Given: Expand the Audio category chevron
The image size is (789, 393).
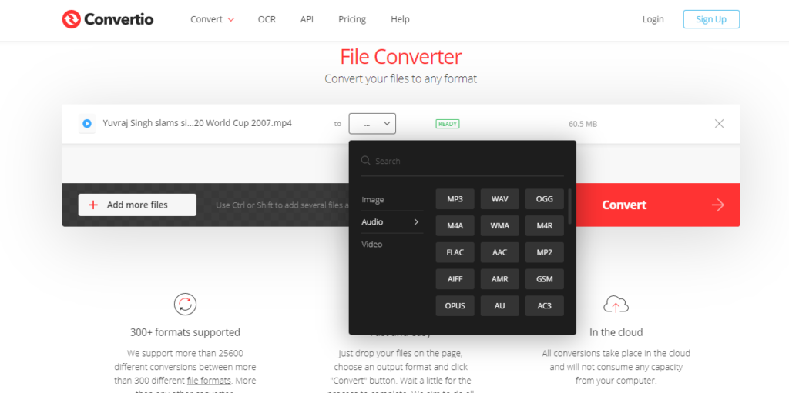Looking at the screenshot, I should (416, 222).
